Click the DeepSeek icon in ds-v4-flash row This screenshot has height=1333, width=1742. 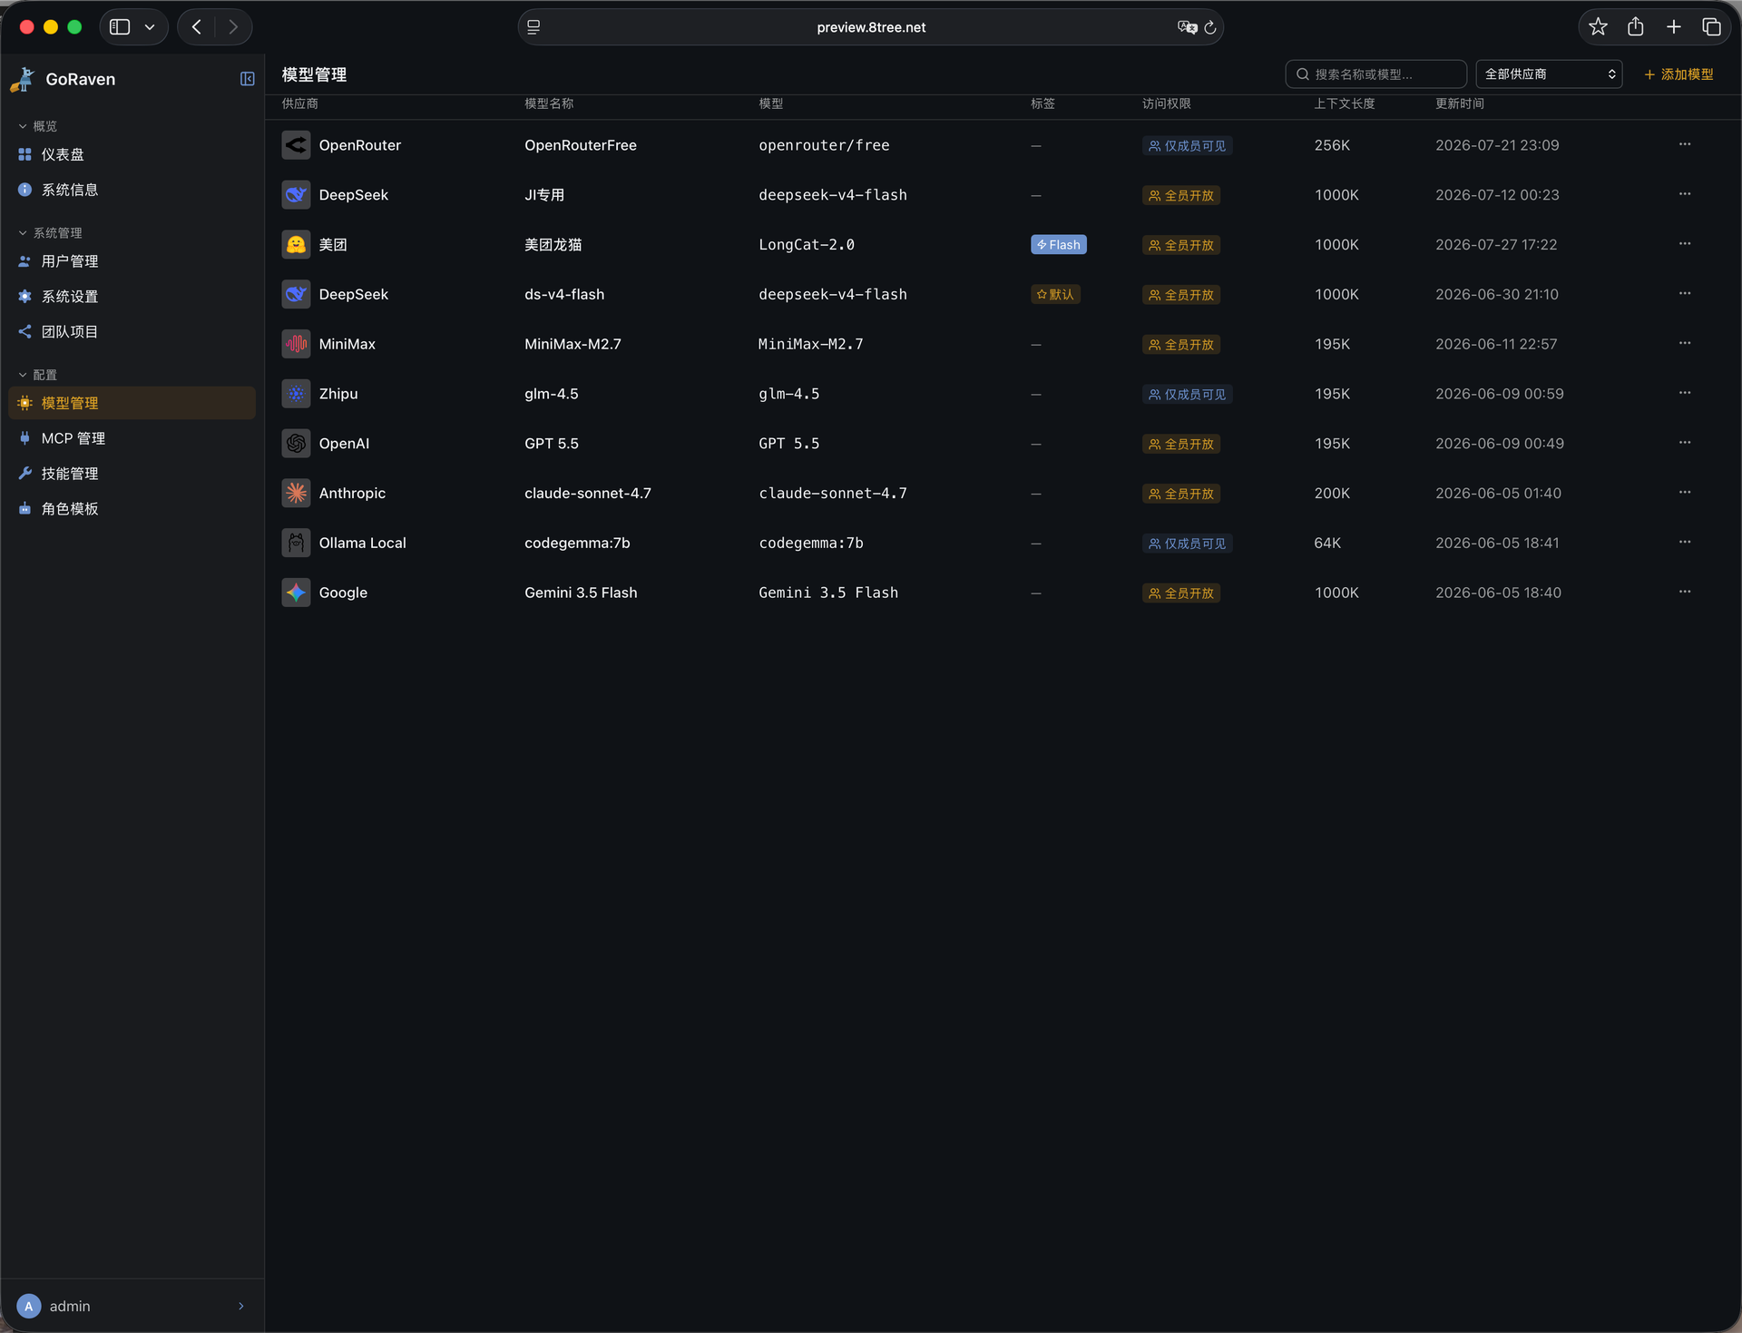(296, 294)
